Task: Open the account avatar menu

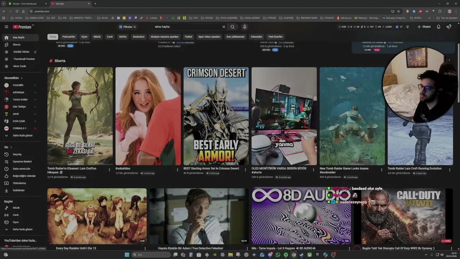Action: pyautogui.click(x=449, y=27)
